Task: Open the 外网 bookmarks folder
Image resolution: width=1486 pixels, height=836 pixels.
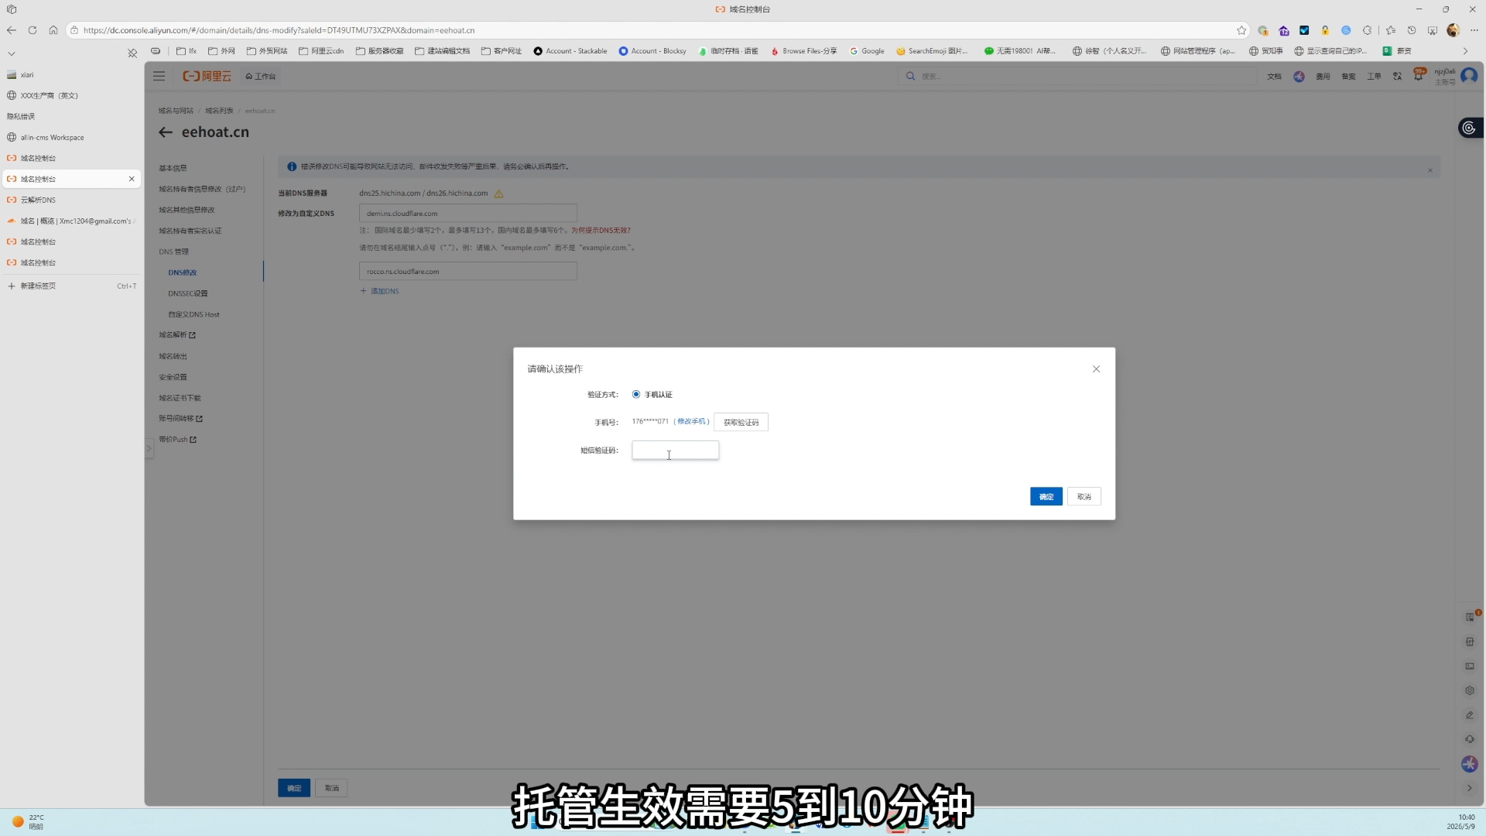Action: coord(221,51)
